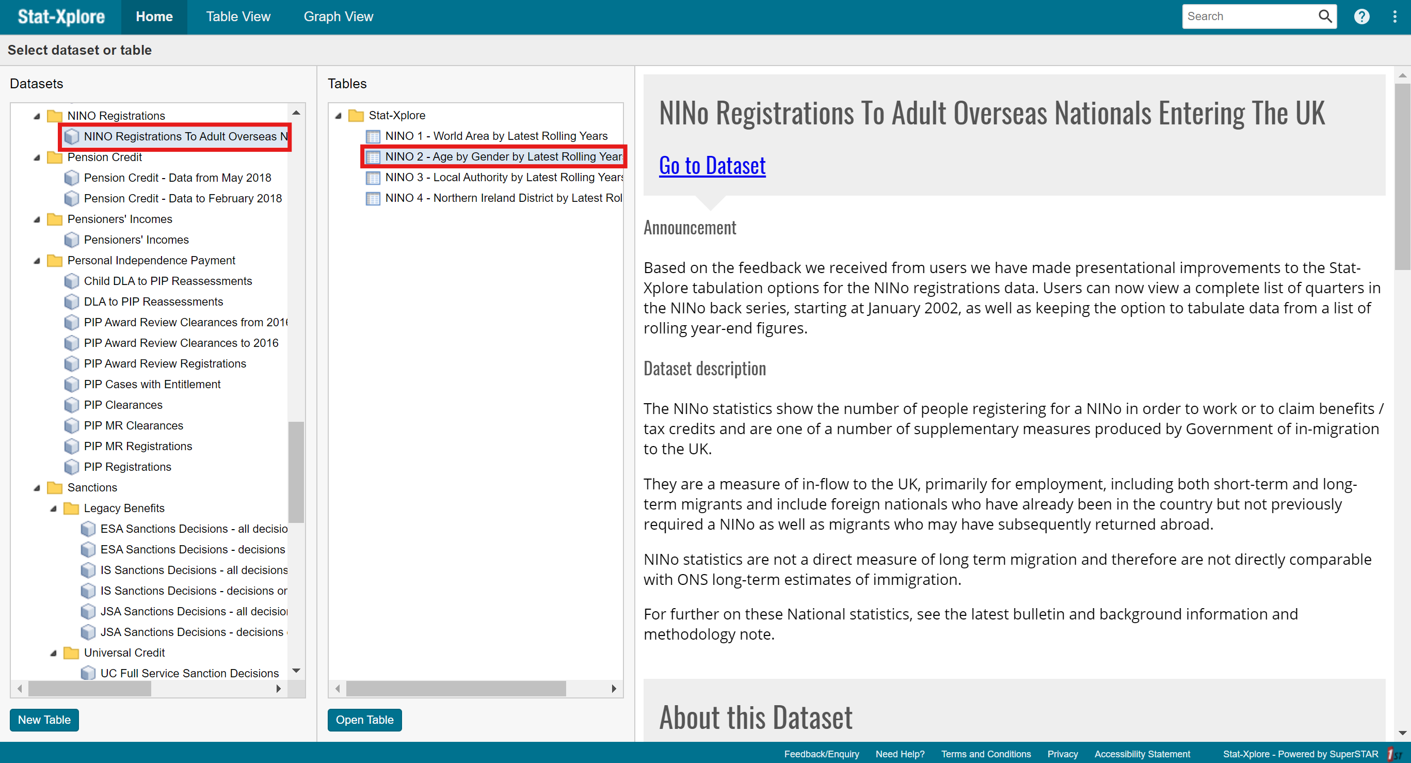Select PIP MR Registrations dataset

(138, 447)
